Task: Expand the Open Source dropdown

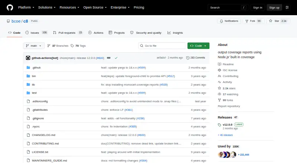Action: [x=95, y=7]
